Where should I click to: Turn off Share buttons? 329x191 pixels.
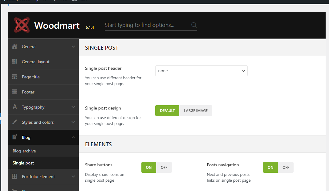pyautogui.click(x=164, y=168)
